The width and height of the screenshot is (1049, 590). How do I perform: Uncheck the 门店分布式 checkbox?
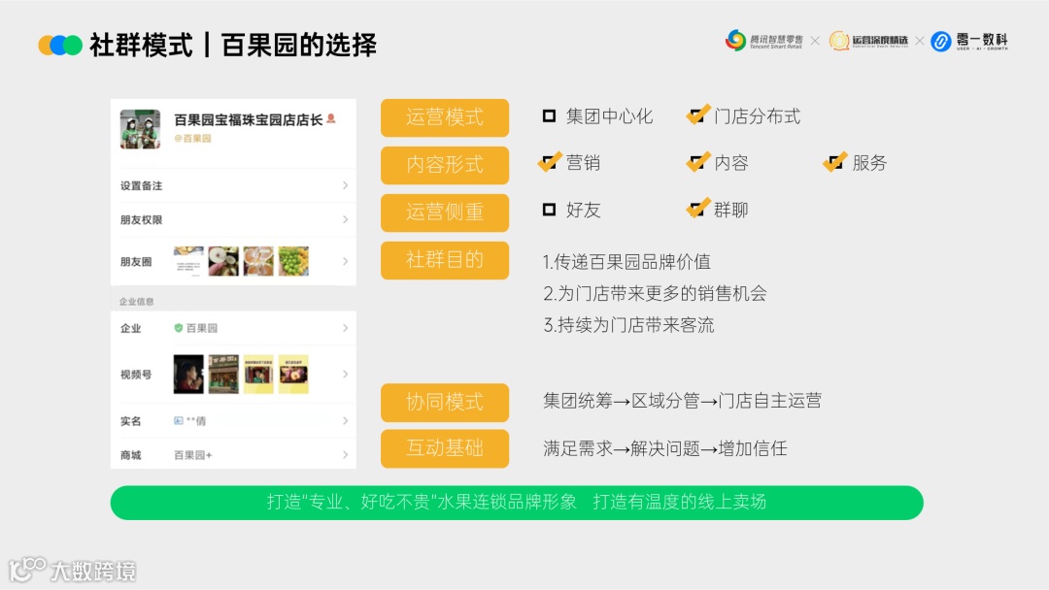pyautogui.click(x=697, y=115)
